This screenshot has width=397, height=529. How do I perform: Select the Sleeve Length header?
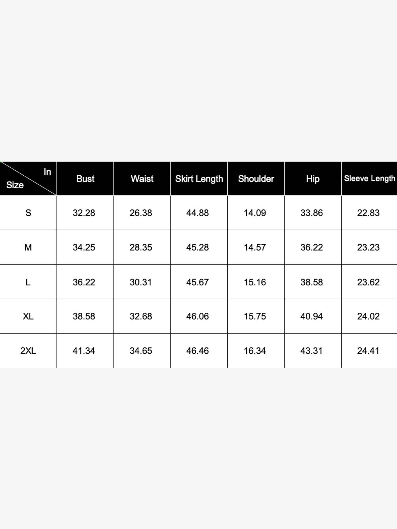pyautogui.click(x=369, y=179)
